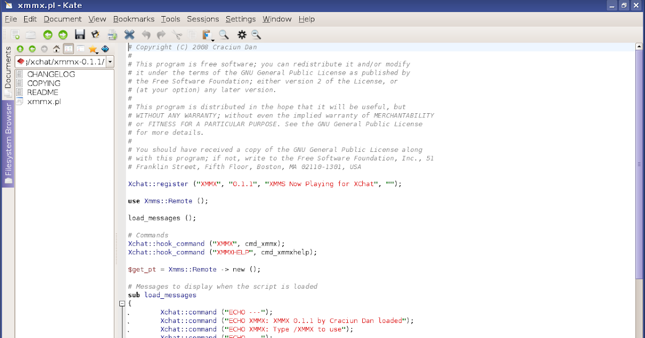Click the Open file toolbar icon

pos(31,35)
